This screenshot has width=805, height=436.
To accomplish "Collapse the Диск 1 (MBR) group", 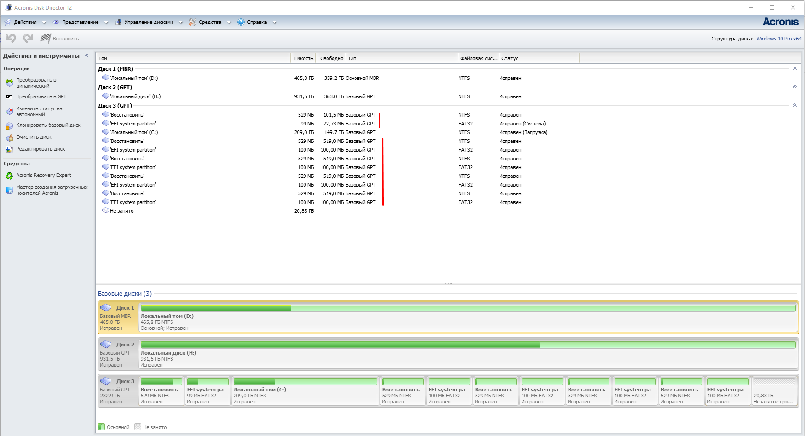I will click(x=795, y=68).
